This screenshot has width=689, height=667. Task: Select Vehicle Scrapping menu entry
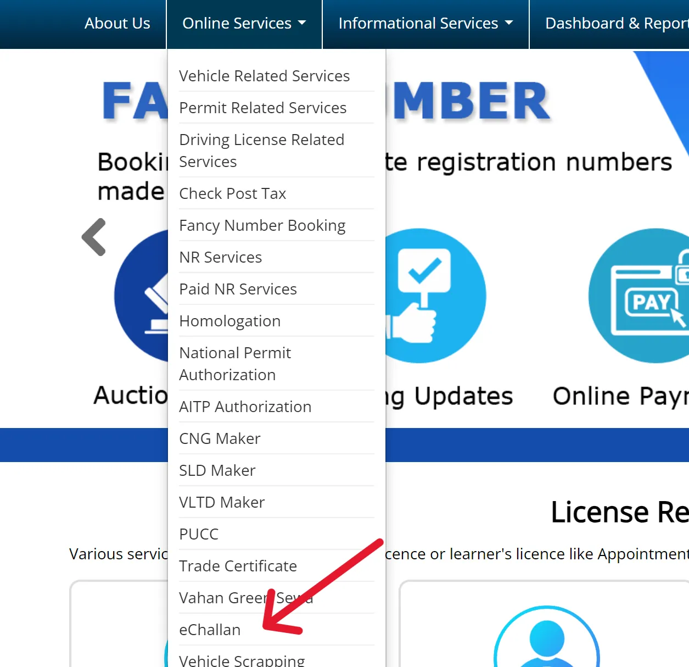pos(242,660)
